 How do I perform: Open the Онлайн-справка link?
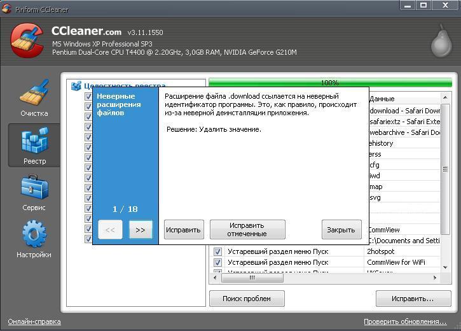pyautogui.click(x=34, y=321)
